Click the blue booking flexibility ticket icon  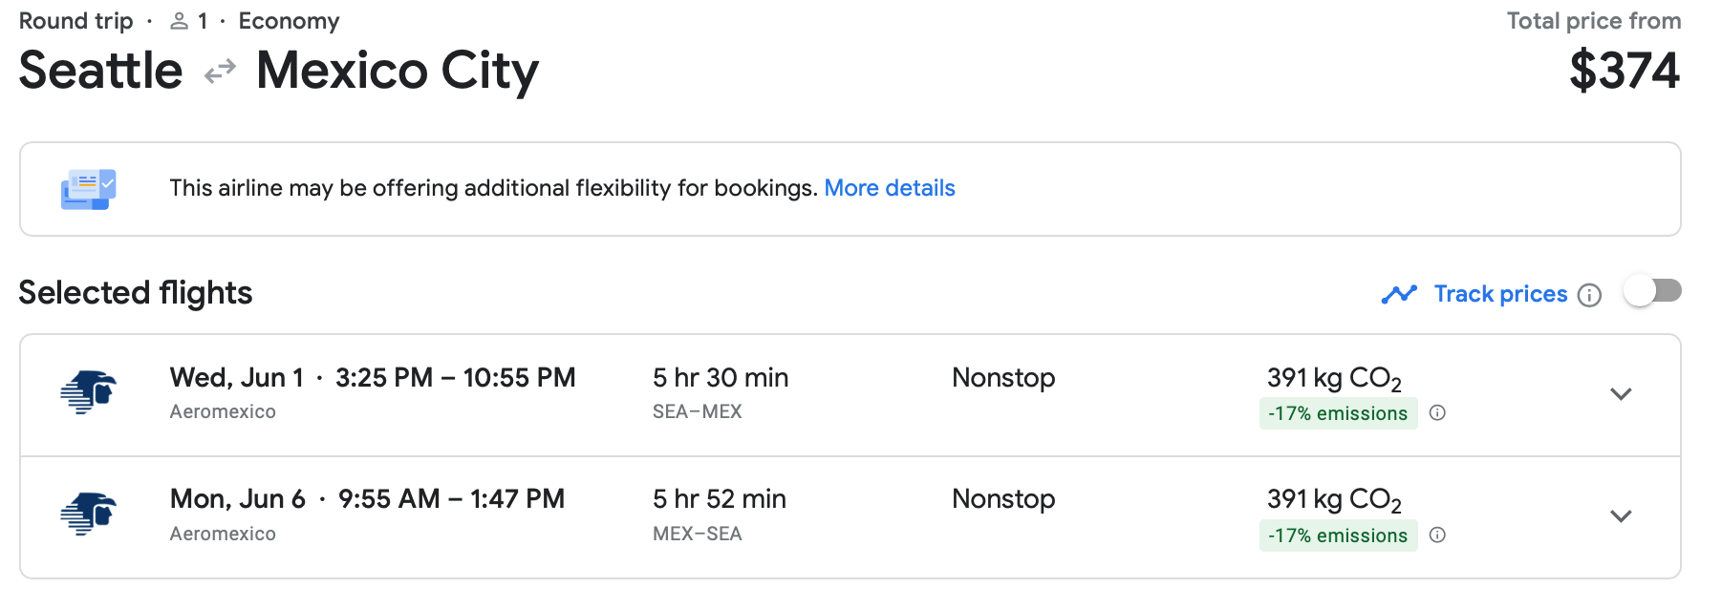[88, 189]
